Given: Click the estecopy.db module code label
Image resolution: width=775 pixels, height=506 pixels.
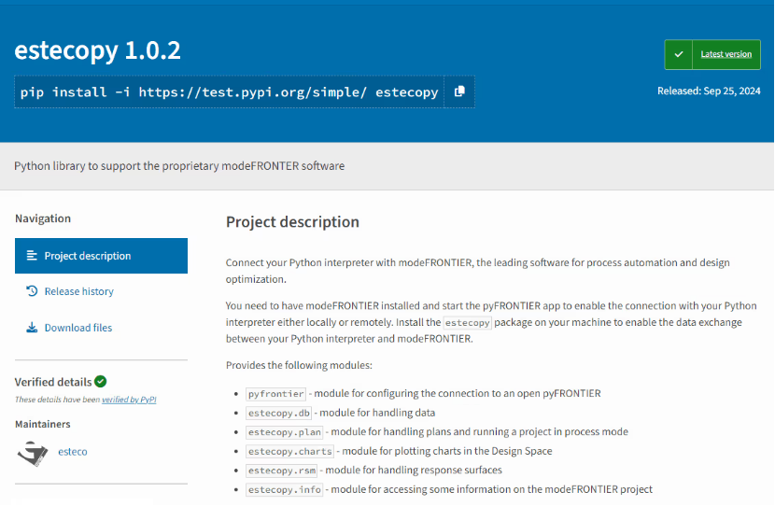Looking at the screenshot, I should pyautogui.click(x=279, y=413).
